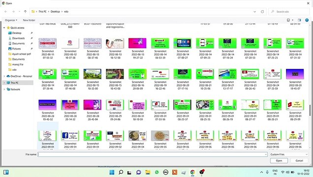
Task: Select the Facebook logo screenshot thumbnail
Action: [70, 136]
